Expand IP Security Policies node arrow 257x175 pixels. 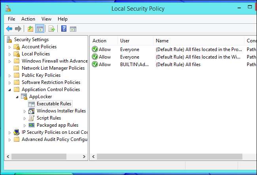point(9,133)
